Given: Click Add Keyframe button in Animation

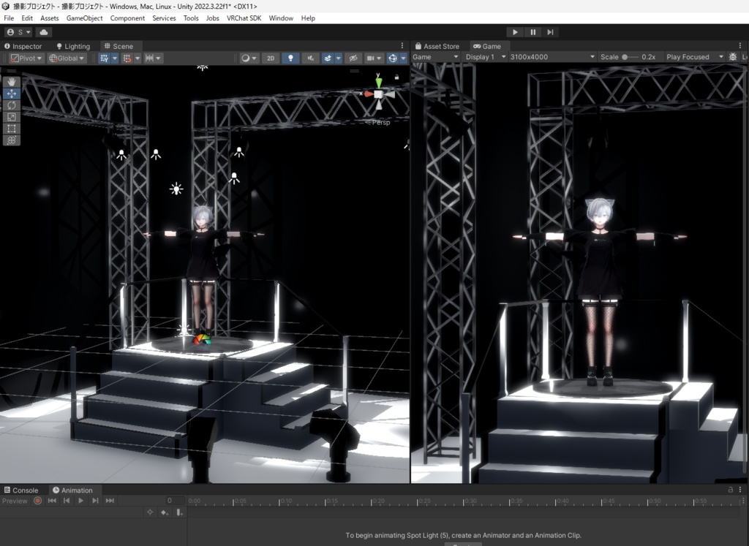Looking at the screenshot, I should tap(165, 512).
